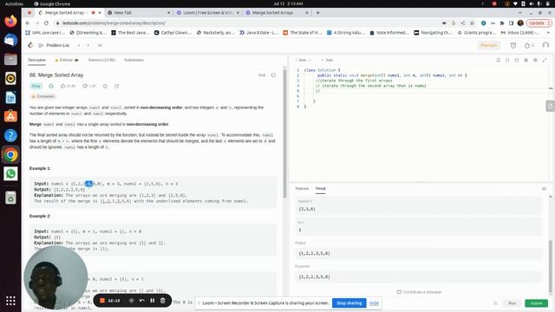
Task: Toggle Auto mode next to Java dropdown
Action: point(328,60)
